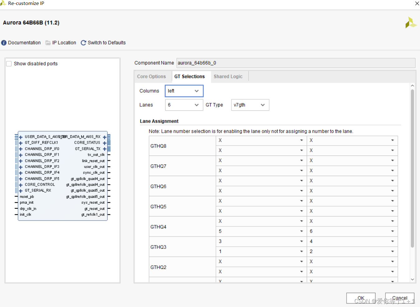The image size is (420, 307).
Task: Click the OK button
Action: [361, 298]
